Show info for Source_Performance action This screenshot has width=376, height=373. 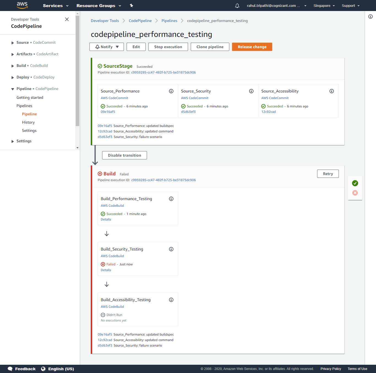pyautogui.click(x=171, y=91)
